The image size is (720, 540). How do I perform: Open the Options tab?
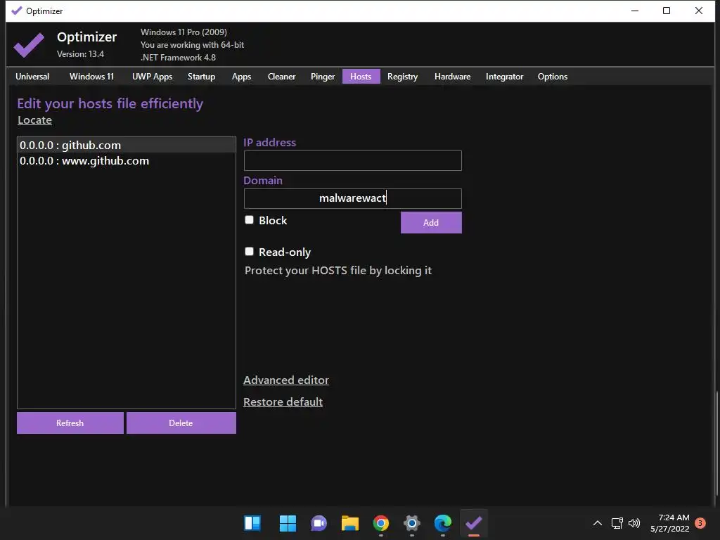(553, 77)
